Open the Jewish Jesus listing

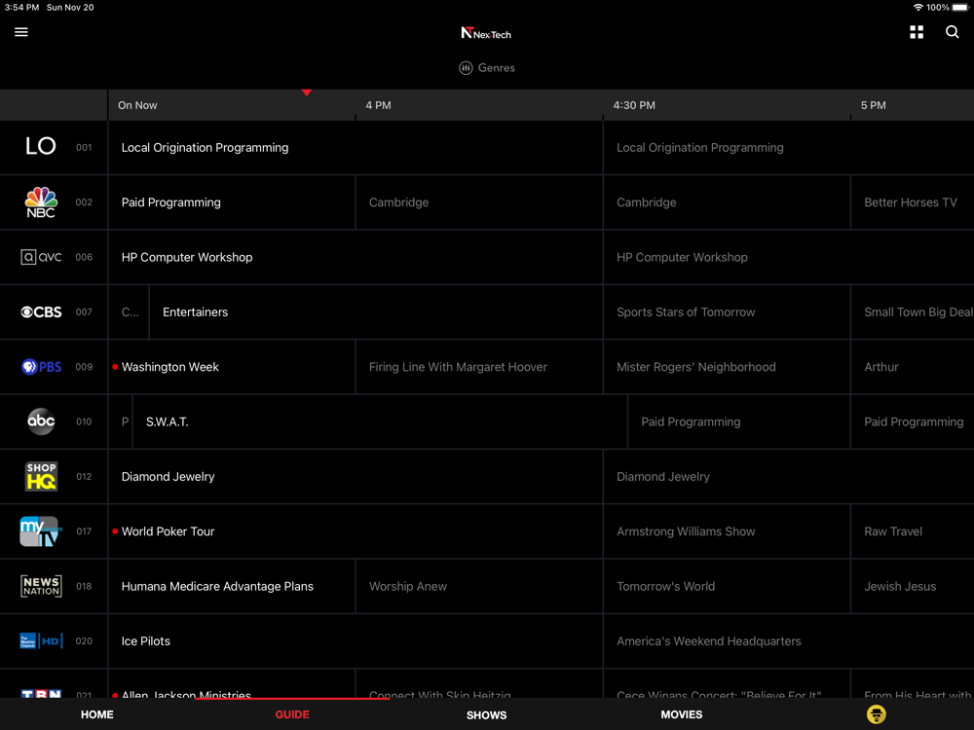(912, 587)
